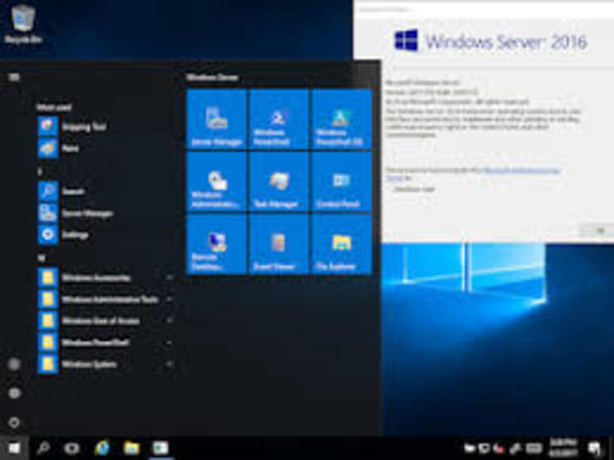The width and height of the screenshot is (614, 460).
Task: Open File Explorer from the taskbar
Action: (x=131, y=448)
